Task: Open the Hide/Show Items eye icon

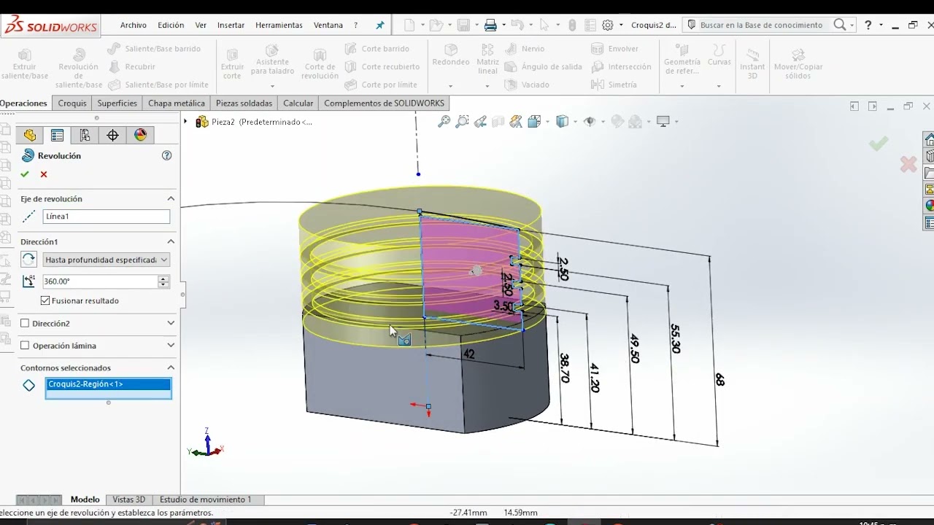Action: point(590,122)
